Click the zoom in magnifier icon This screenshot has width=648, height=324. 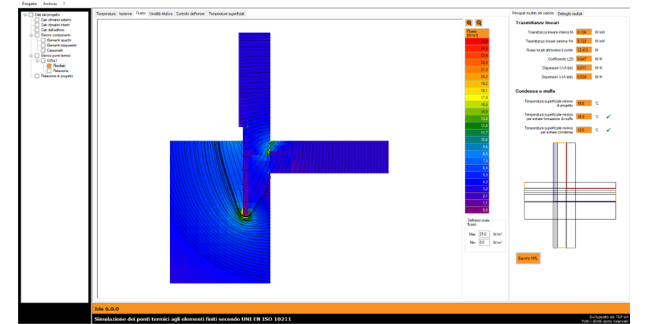469,24
